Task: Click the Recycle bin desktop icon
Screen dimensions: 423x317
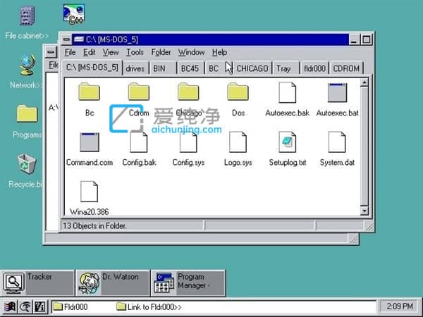Action: tap(27, 164)
